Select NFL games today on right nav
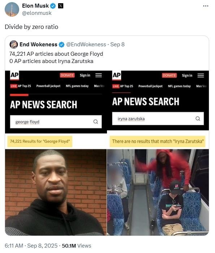Screen dimensions: 215x253 [x=179, y=86]
